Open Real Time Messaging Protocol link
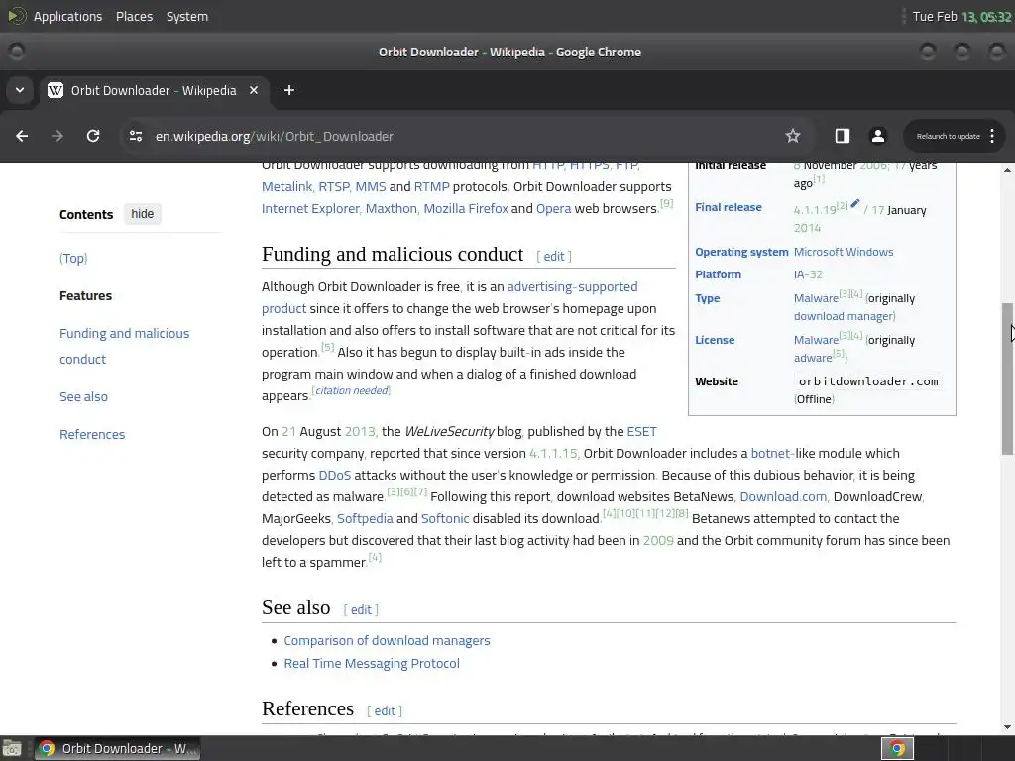Viewport: 1015px width, 761px height. (372, 663)
